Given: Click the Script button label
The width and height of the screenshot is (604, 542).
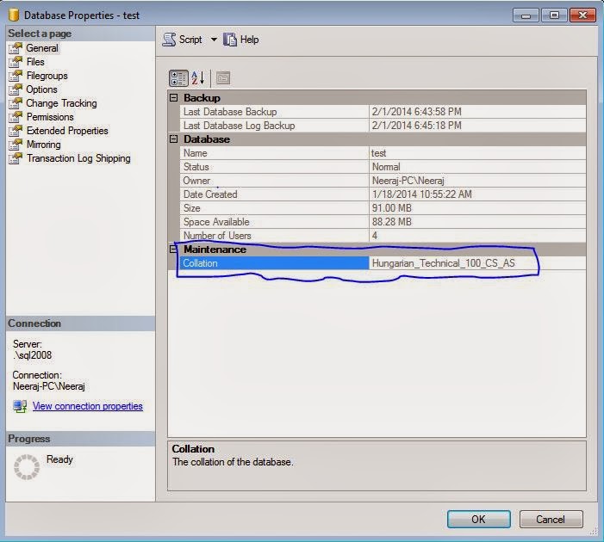Looking at the screenshot, I should tap(190, 40).
